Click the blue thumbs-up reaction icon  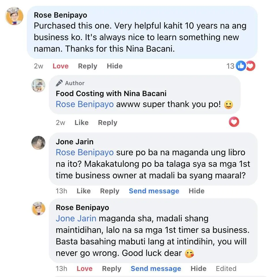[x=241, y=66]
